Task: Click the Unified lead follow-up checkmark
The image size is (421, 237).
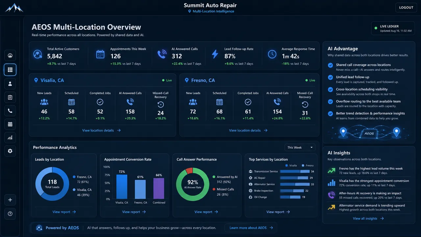Action: 330,77
